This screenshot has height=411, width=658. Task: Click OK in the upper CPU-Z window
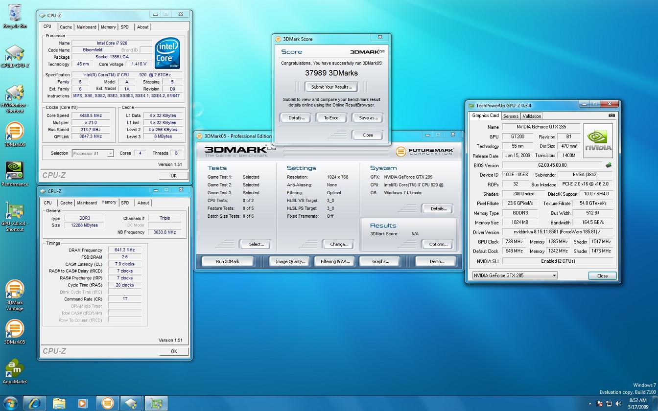point(173,176)
